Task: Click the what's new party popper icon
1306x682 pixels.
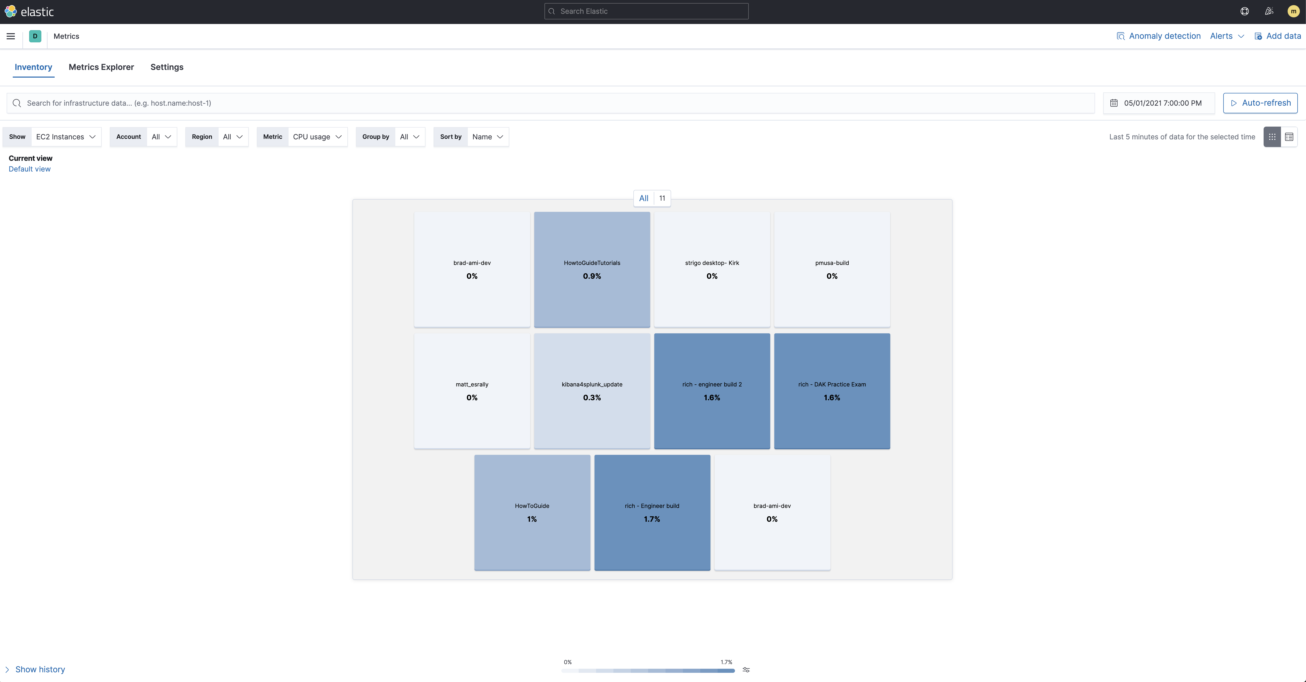Action: (1269, 11)
